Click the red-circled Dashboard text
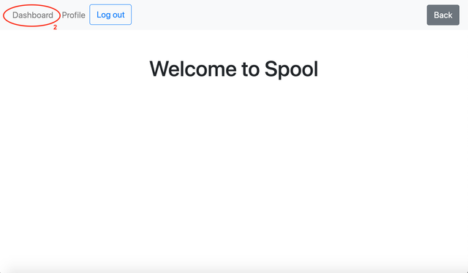468x273 pixels. coord(32,15)
